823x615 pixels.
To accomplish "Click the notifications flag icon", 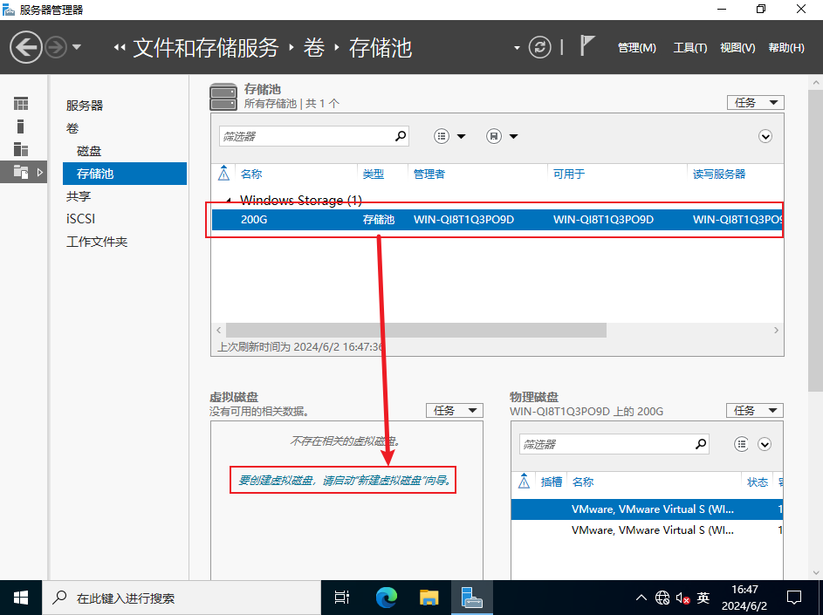I will pyautogui.click(x=587, y=46).
